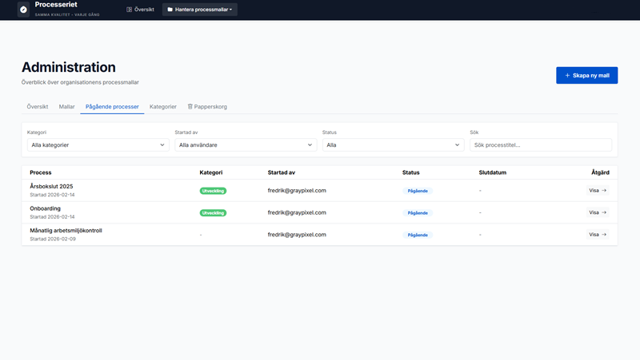This screenshot has height=360, width=640.
Task: Expand the Kategori filter dropdown
Action: pos(98,145)
